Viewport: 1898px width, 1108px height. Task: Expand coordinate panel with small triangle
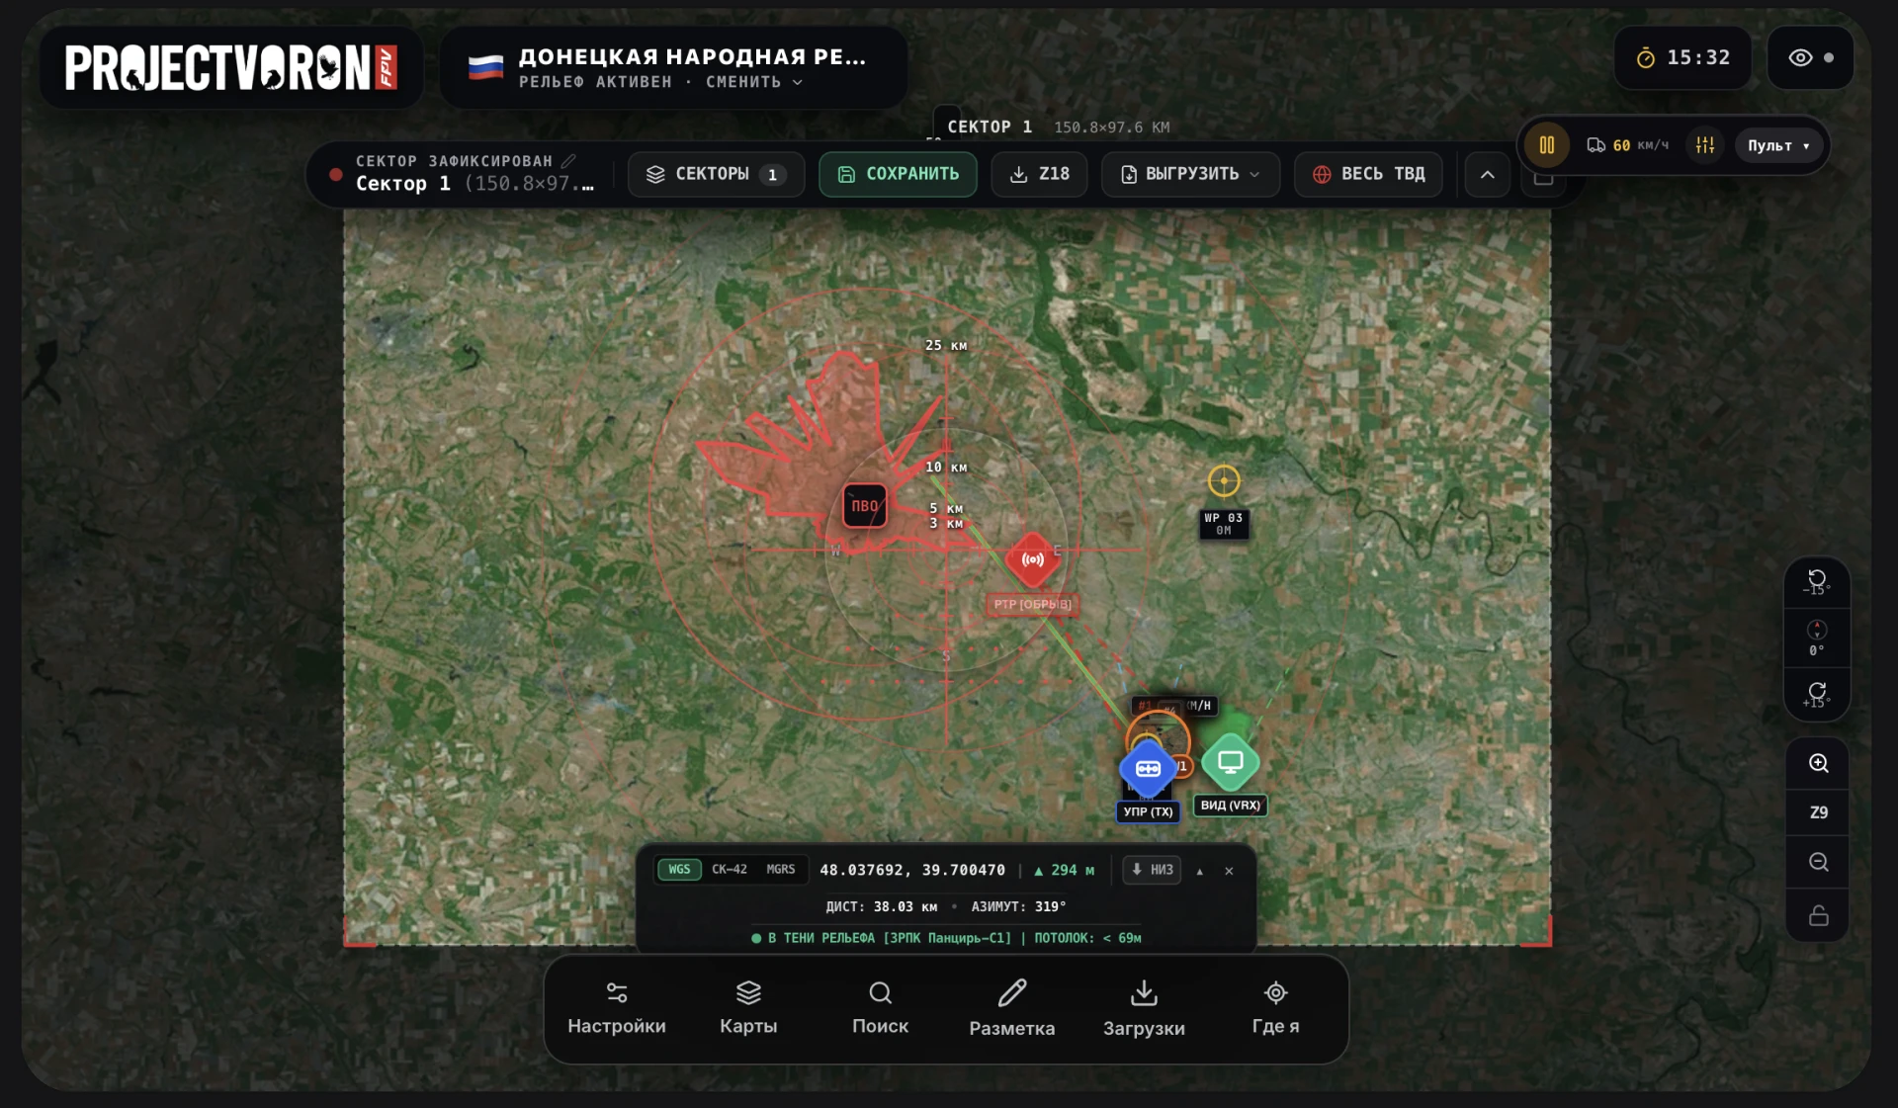1200,871
